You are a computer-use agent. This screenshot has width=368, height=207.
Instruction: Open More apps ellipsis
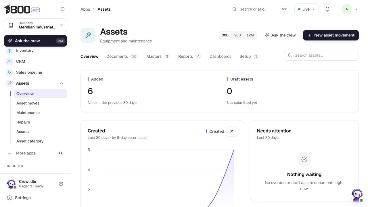tap(9, 153)
